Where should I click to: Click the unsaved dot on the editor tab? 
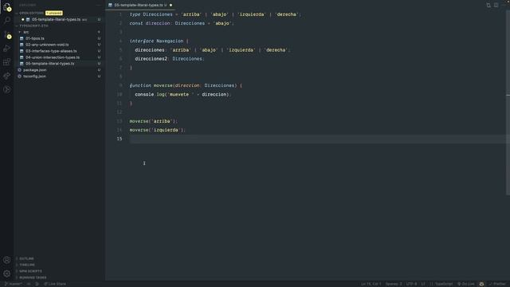(171, 6)
